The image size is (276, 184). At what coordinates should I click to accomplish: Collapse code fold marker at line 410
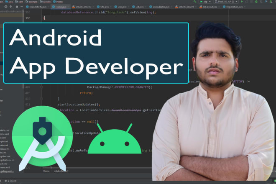click(41, 99)
